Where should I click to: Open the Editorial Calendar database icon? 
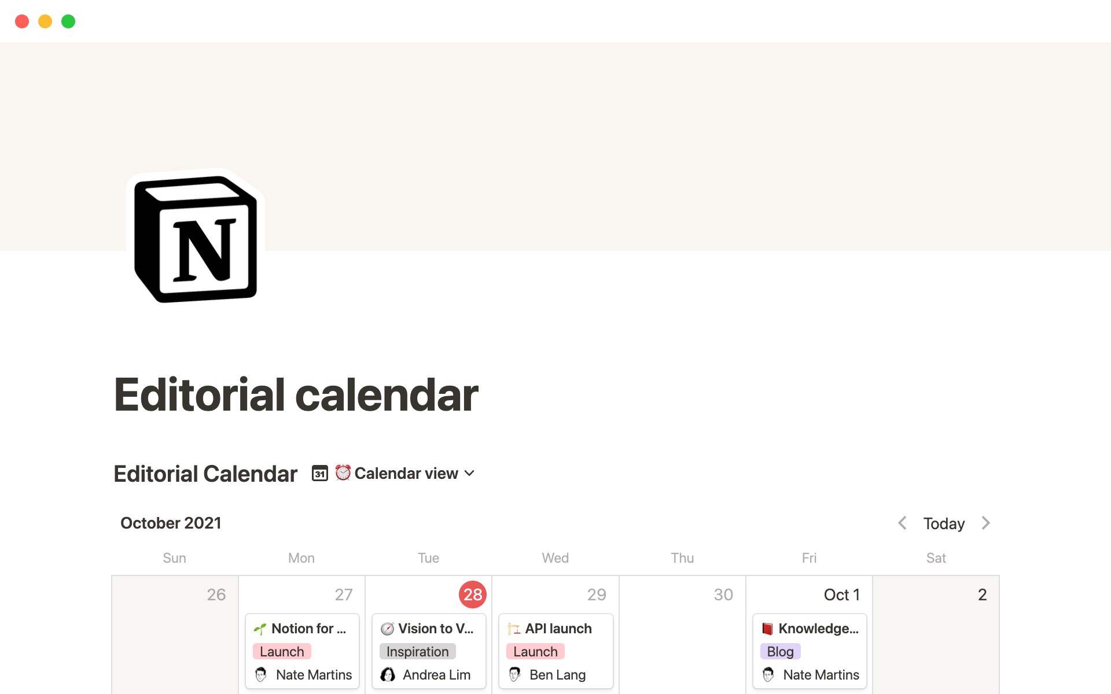coord(318,472)
